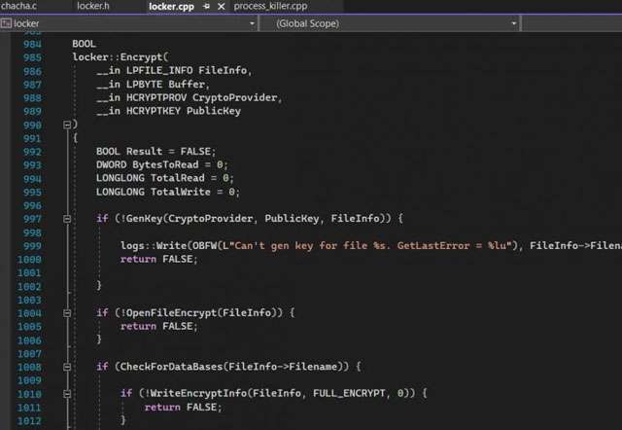Click line number 1012 in the margin
Screen dimensions: 622x430
(x=29, y=421)
